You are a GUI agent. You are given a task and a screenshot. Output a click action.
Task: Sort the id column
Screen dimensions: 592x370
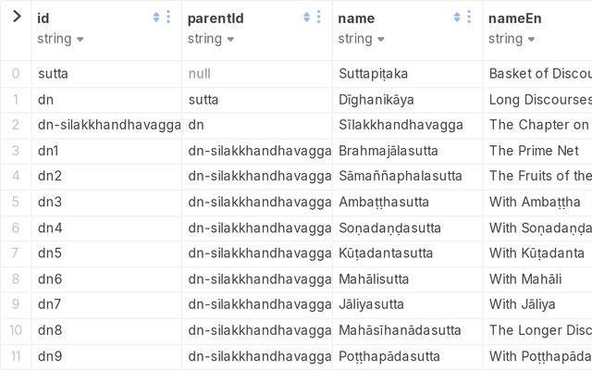coord(156,17)
